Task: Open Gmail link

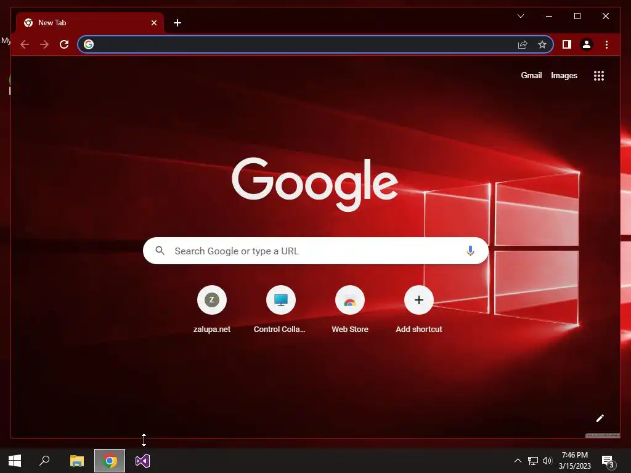Action: pyautogui.click(x=531, y=76)
